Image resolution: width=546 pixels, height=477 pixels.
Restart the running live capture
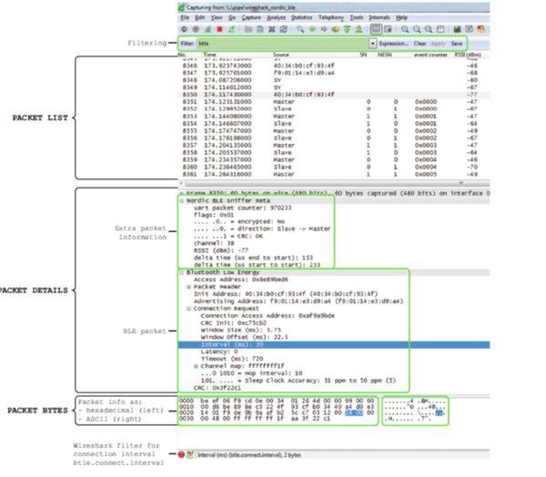pyautogui.click(x=231, y=30)
